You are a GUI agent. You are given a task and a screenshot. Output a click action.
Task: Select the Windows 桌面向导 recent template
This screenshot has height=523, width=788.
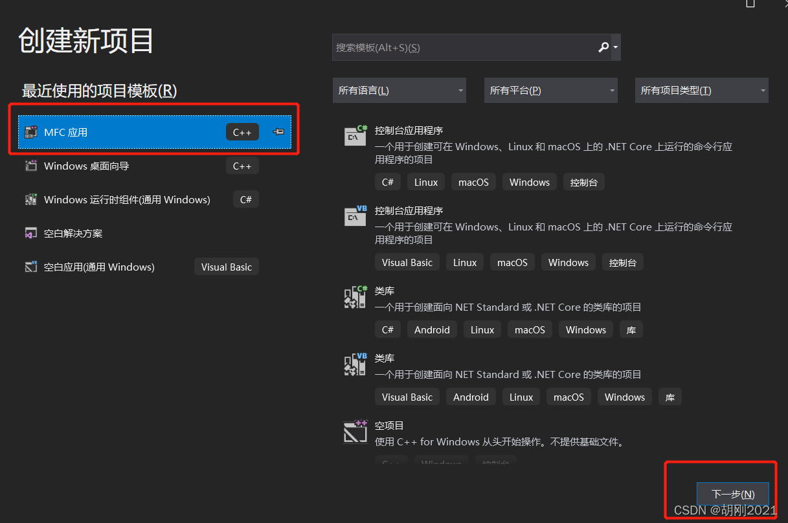point(155,166)
